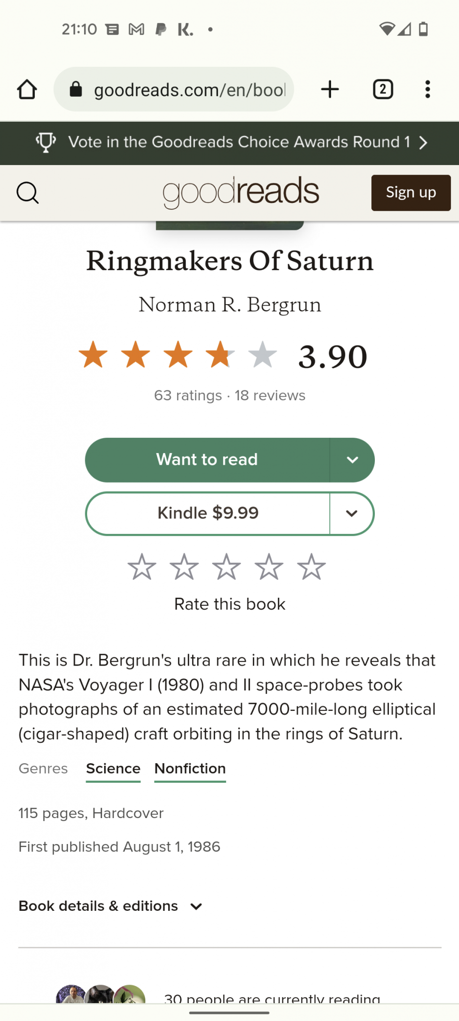The image size is (459, 1021).
Task: Tap the Goodreads search magnifier icon
Action: pos(27,192)
